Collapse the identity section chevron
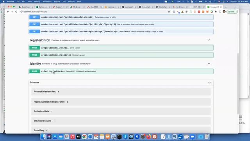The image size is (250, 141). click(x=209, y=63)
